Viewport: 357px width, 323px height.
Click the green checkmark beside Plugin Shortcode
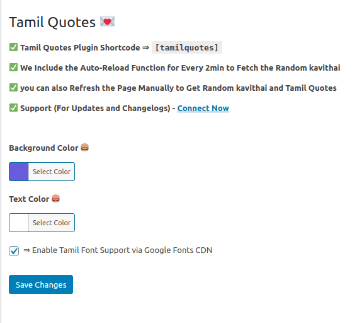[x=13, y=47]
